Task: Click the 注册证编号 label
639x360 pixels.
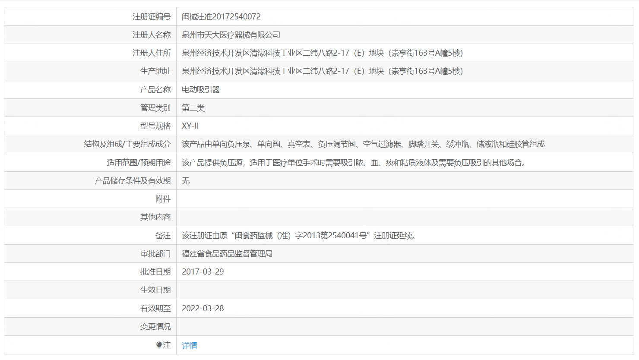Action: [x=152, y=16]
